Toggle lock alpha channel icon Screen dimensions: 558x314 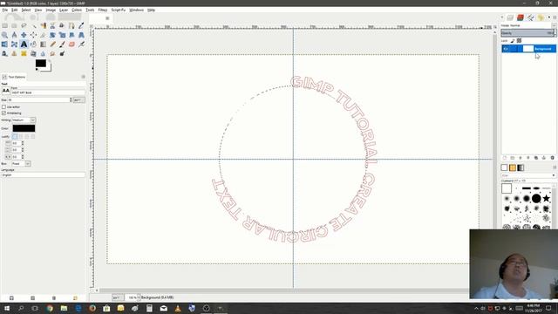click(520, 41)
